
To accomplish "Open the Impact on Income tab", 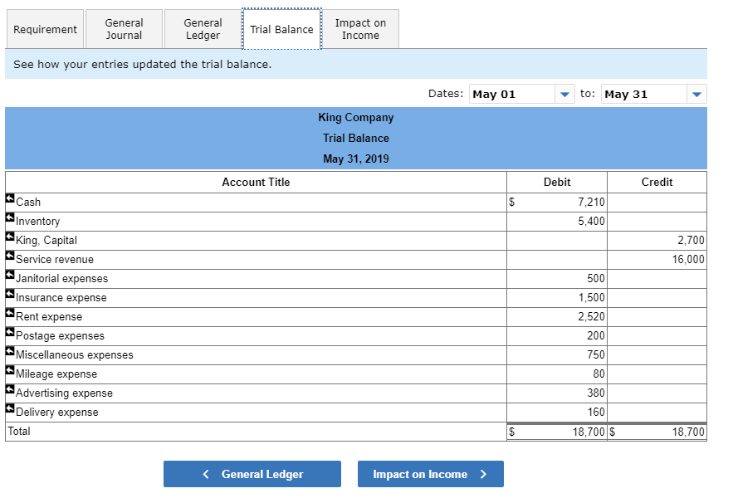I will pos(360,28).
